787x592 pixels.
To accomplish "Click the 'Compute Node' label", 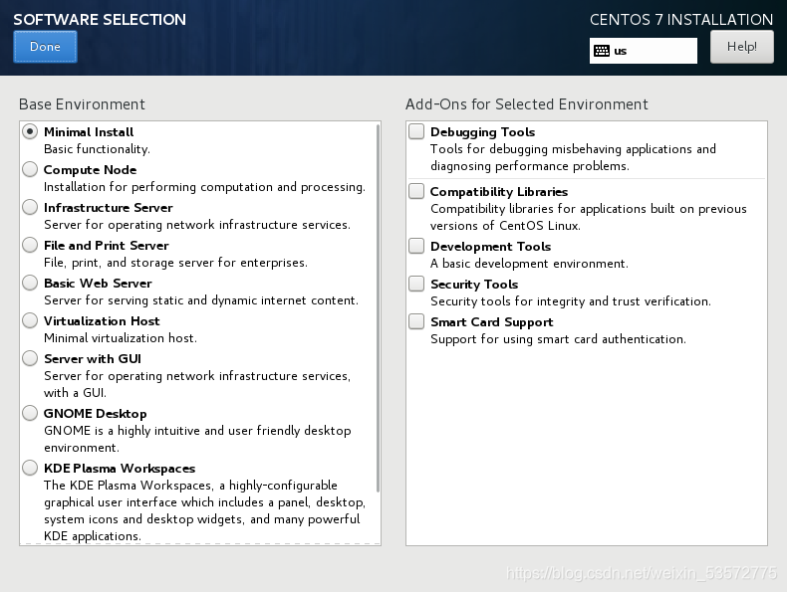I will point(90,170).
